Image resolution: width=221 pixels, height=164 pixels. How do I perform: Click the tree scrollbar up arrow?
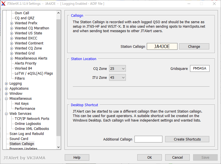[59, 13]
